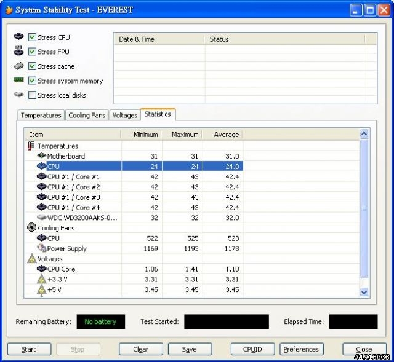This screenshot has width=394, height=362.
Task: Click the cache chip icon beside Stress cache
Action: tap(18, 66)
